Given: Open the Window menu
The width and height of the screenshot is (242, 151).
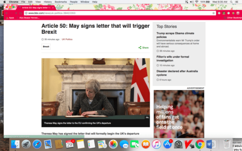Looking at the screenshot, I should (85, 2).
